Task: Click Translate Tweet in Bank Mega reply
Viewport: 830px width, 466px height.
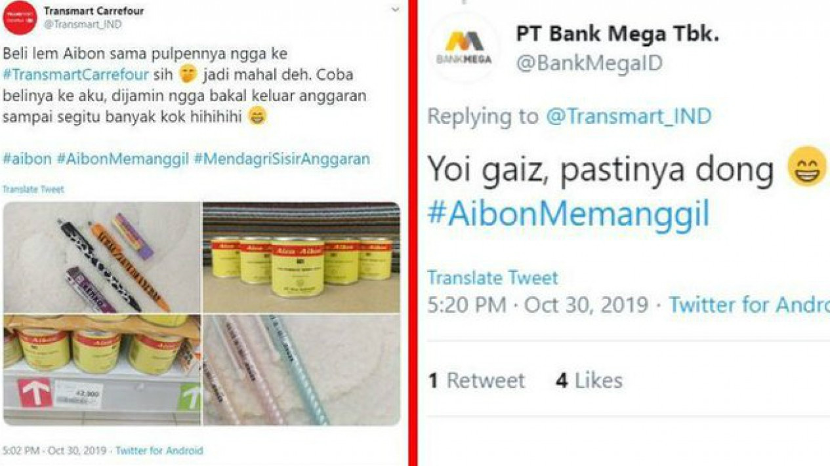Action: click(x=493, y=277)
